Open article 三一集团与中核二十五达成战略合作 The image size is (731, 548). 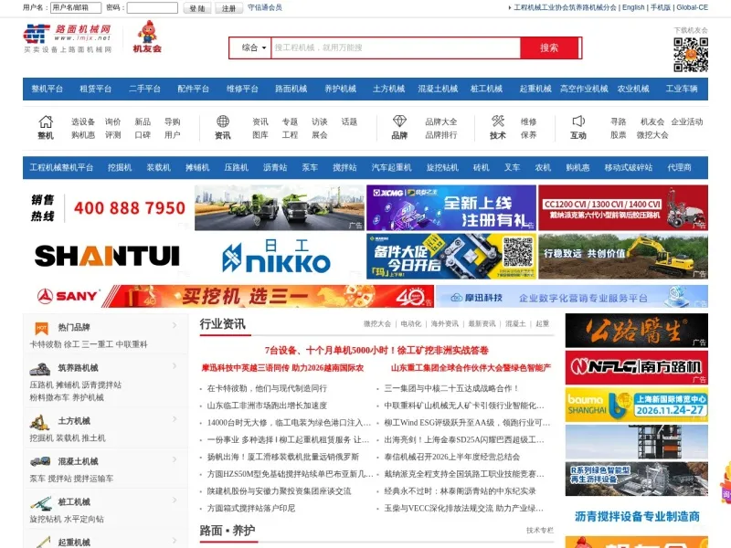(x=451, y=389)
